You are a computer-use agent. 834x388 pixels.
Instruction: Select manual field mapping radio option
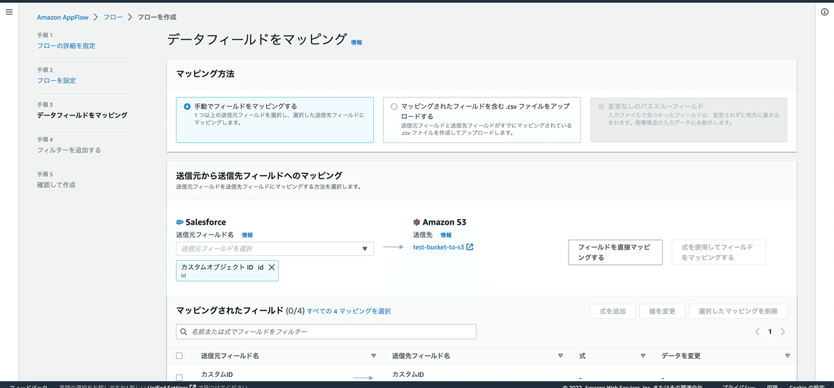pos(187,106)
